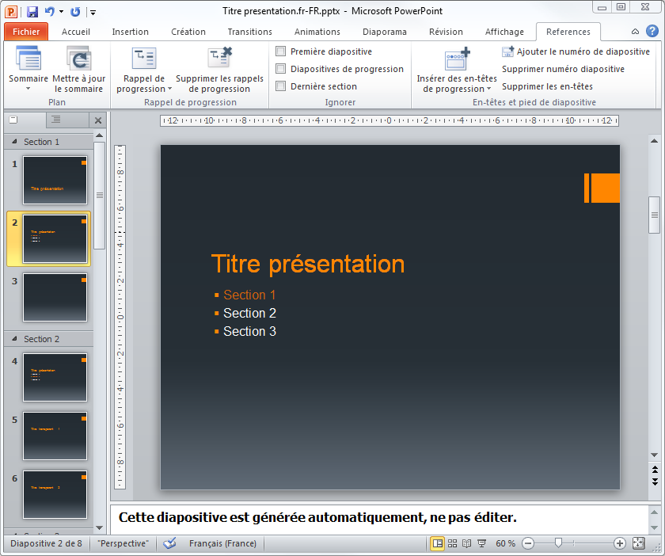Viewport: 665px width, 556px height.
Task: Go to previous slide with double-up arrow
Action: pyautogui.click(x=655, y=469)
